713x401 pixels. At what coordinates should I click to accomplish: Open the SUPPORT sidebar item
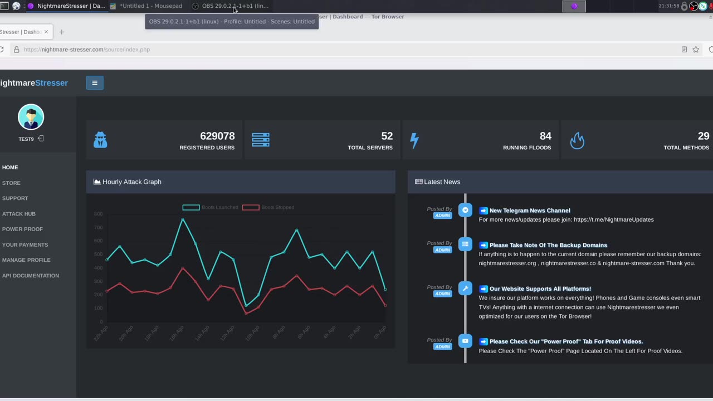click(15, 198)
